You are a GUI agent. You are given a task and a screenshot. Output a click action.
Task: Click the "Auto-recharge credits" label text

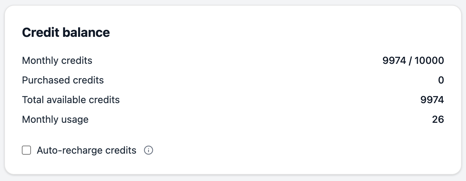pos(86,150)
